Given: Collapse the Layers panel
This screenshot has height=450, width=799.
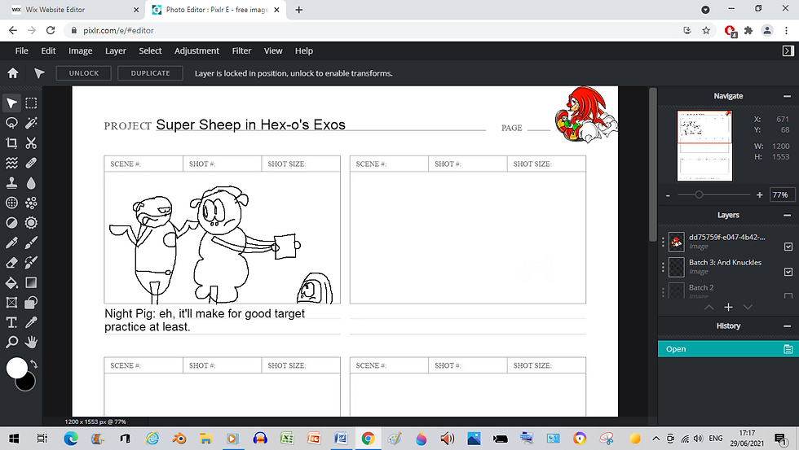Looking at the screenshot, I should point(788,216).
